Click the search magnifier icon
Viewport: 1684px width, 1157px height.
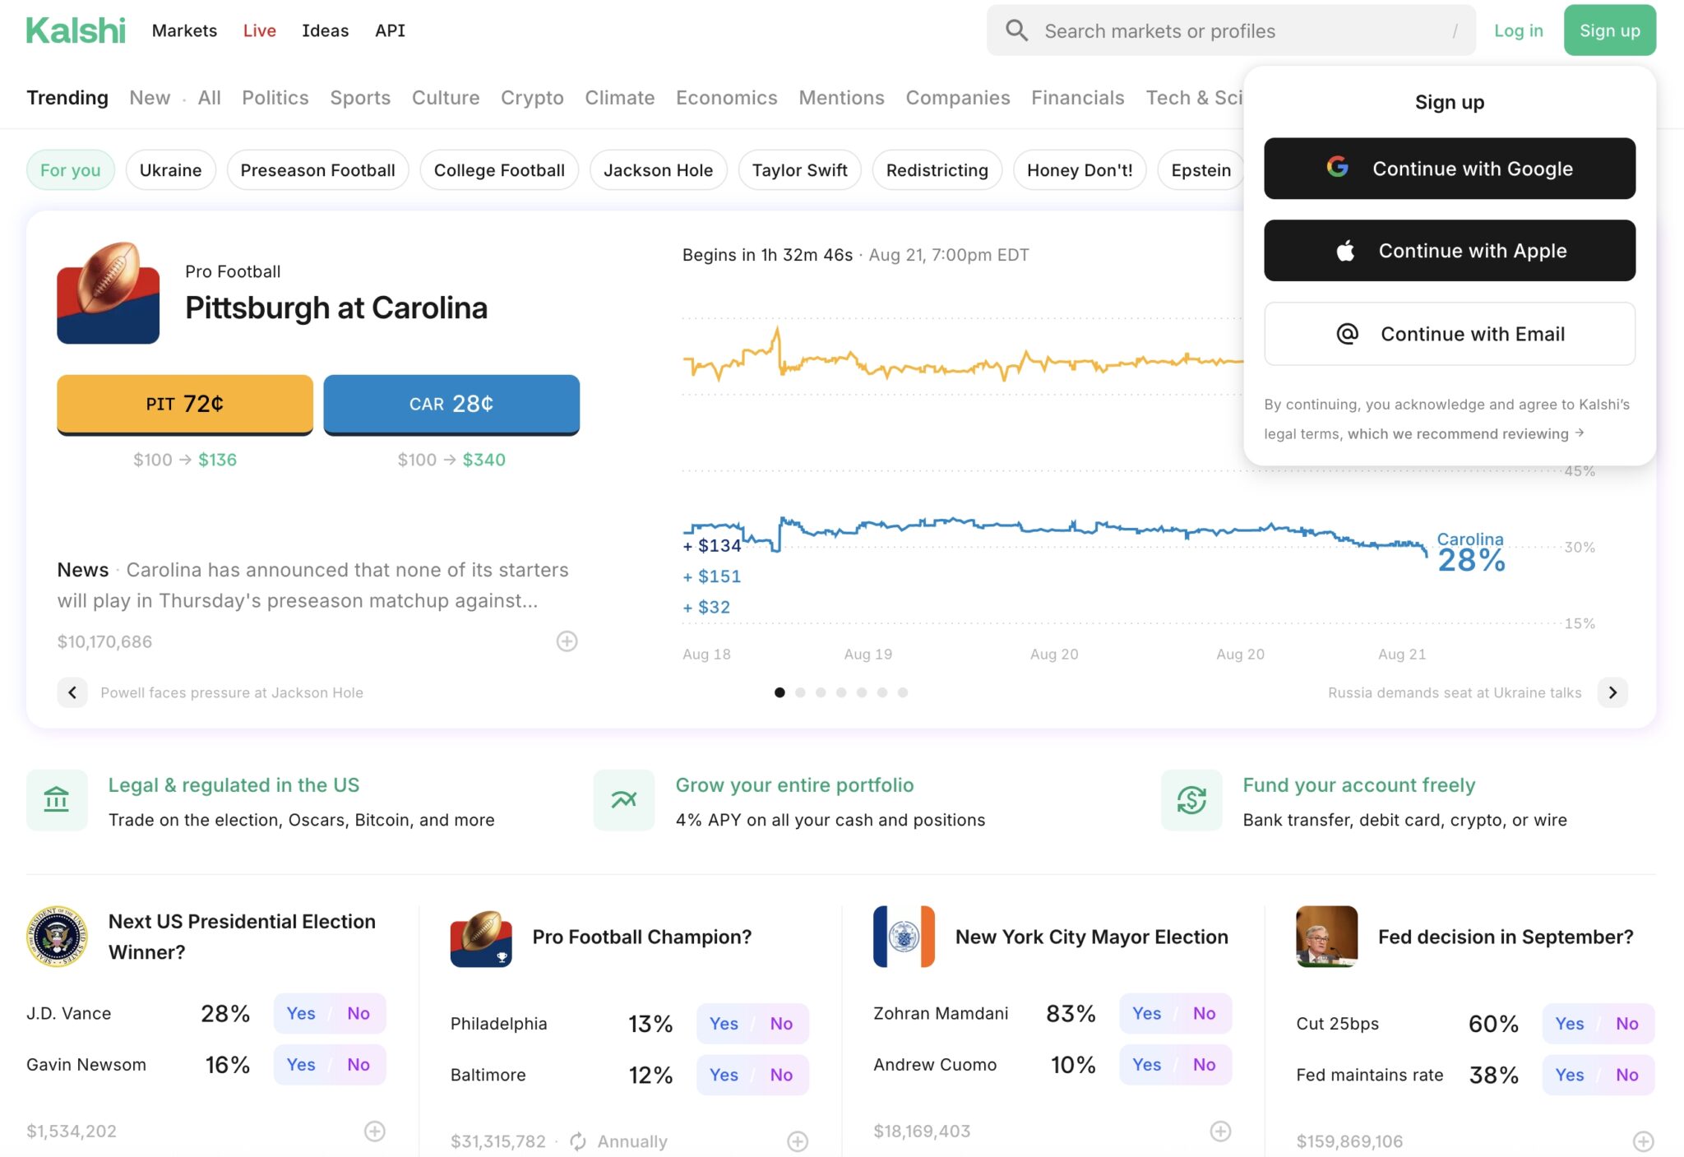tap(1016, 30)
